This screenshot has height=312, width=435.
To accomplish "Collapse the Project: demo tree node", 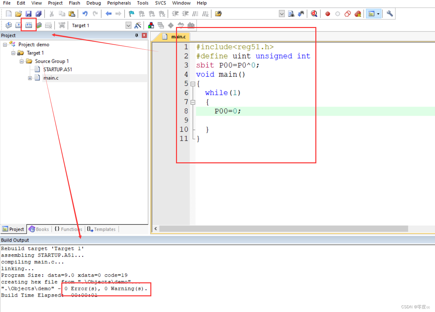I will tap(5, 45).
